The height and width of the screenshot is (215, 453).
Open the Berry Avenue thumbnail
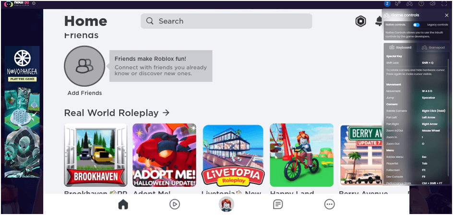click(x=361, y=155)
